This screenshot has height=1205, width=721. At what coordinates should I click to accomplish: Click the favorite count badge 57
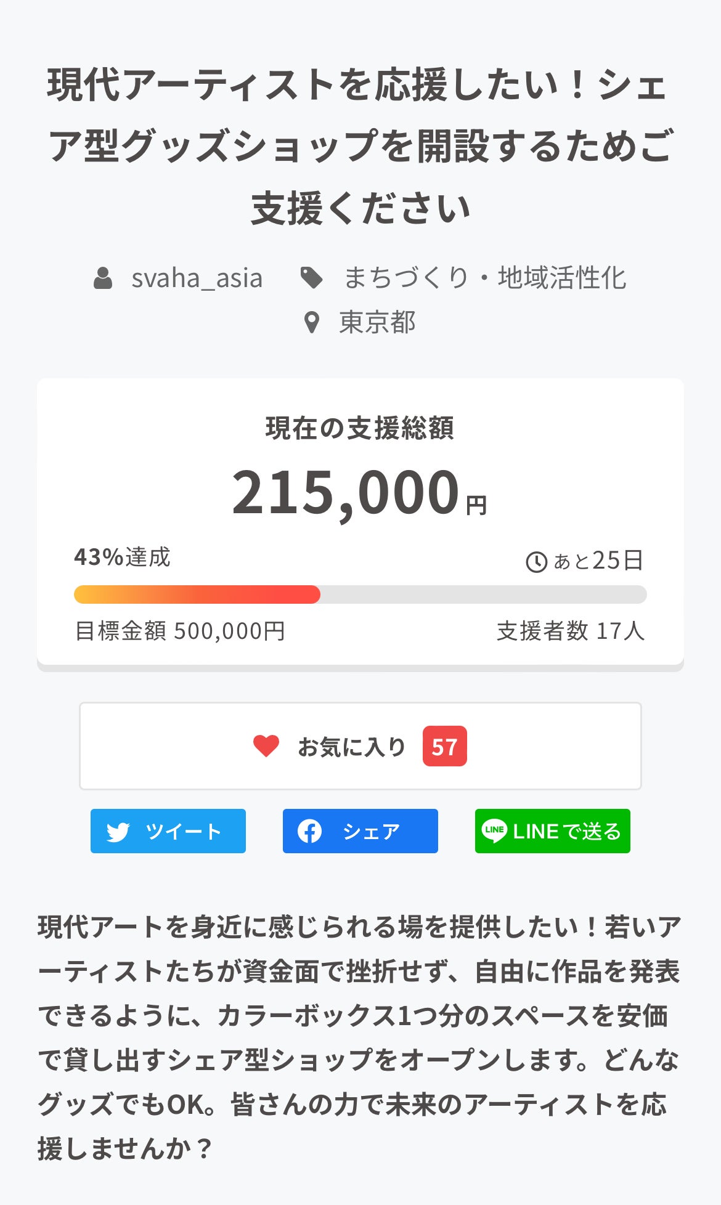tap(444, 746)
